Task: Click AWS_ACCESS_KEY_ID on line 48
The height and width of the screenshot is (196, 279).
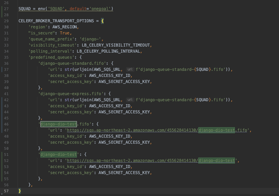Action: coord(110,136)
